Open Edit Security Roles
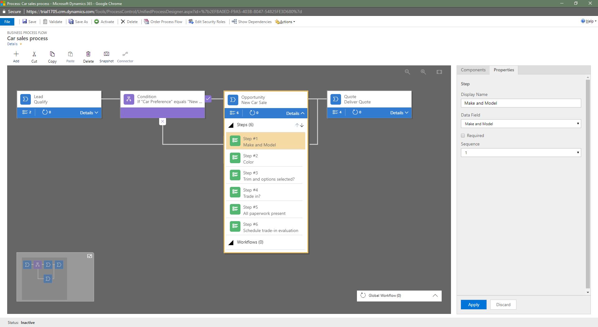This screenshot has height=327, width=598. point(207,21)
